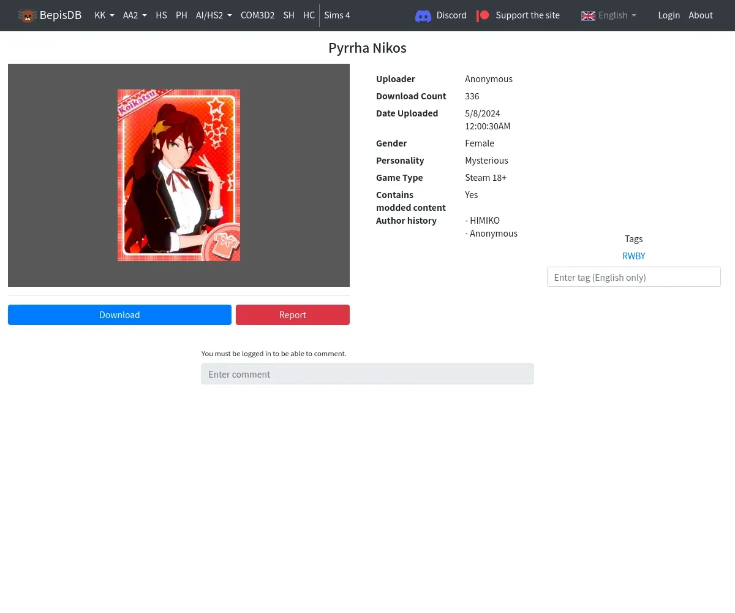Click the Anonymous uploader value
This screenshot has height=613, width=735.
(489, 79)
